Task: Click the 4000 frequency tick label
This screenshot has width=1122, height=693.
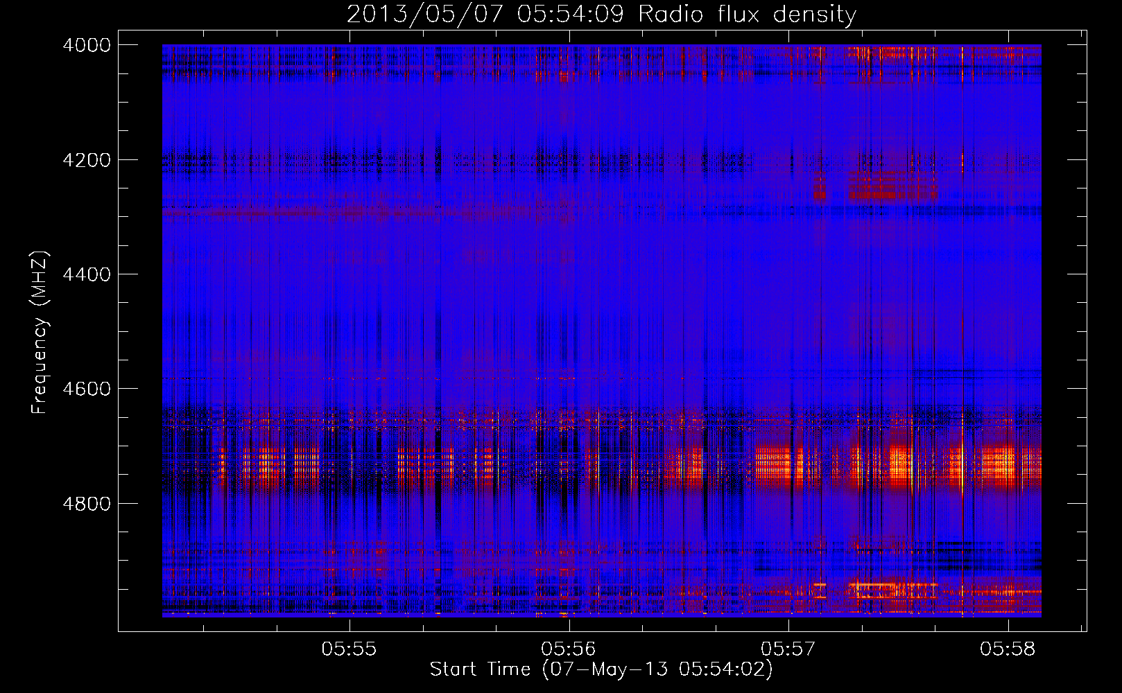Action: click(x=86, y=45)
